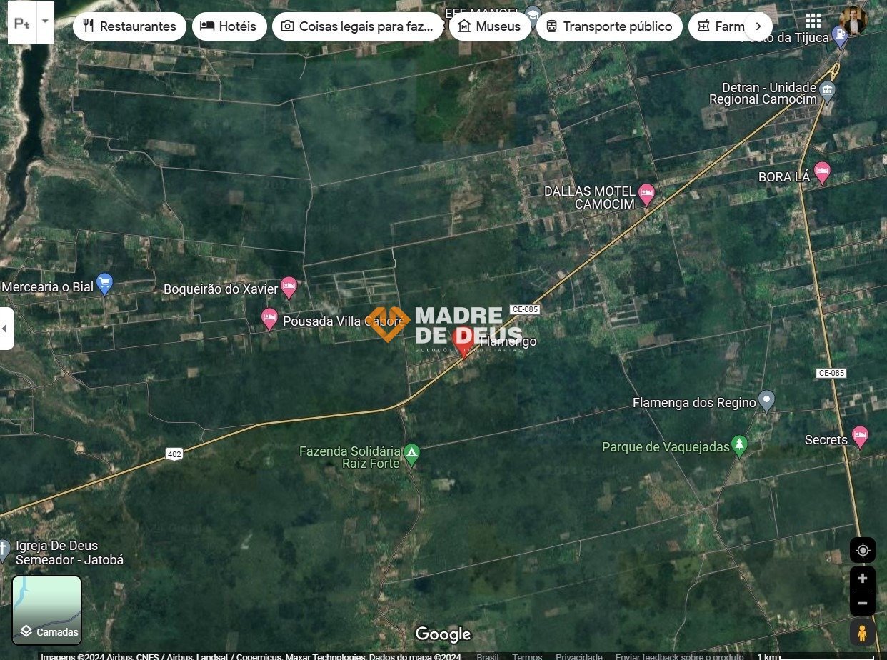Select the Fazenda Solidária Raiz Forte marker

tap(411, 454)
